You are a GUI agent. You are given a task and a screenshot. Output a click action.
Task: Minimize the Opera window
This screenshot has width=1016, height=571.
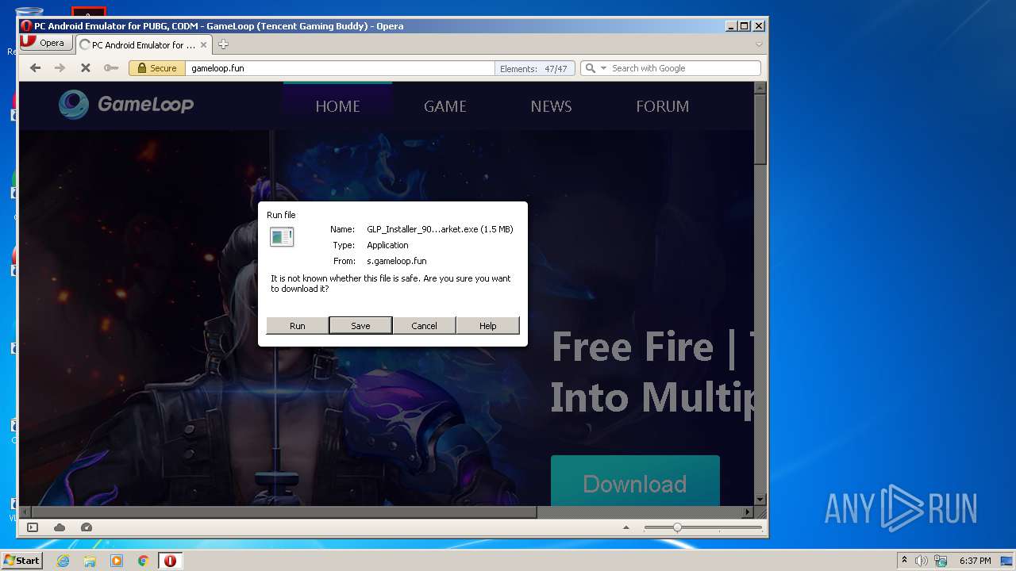731,26
